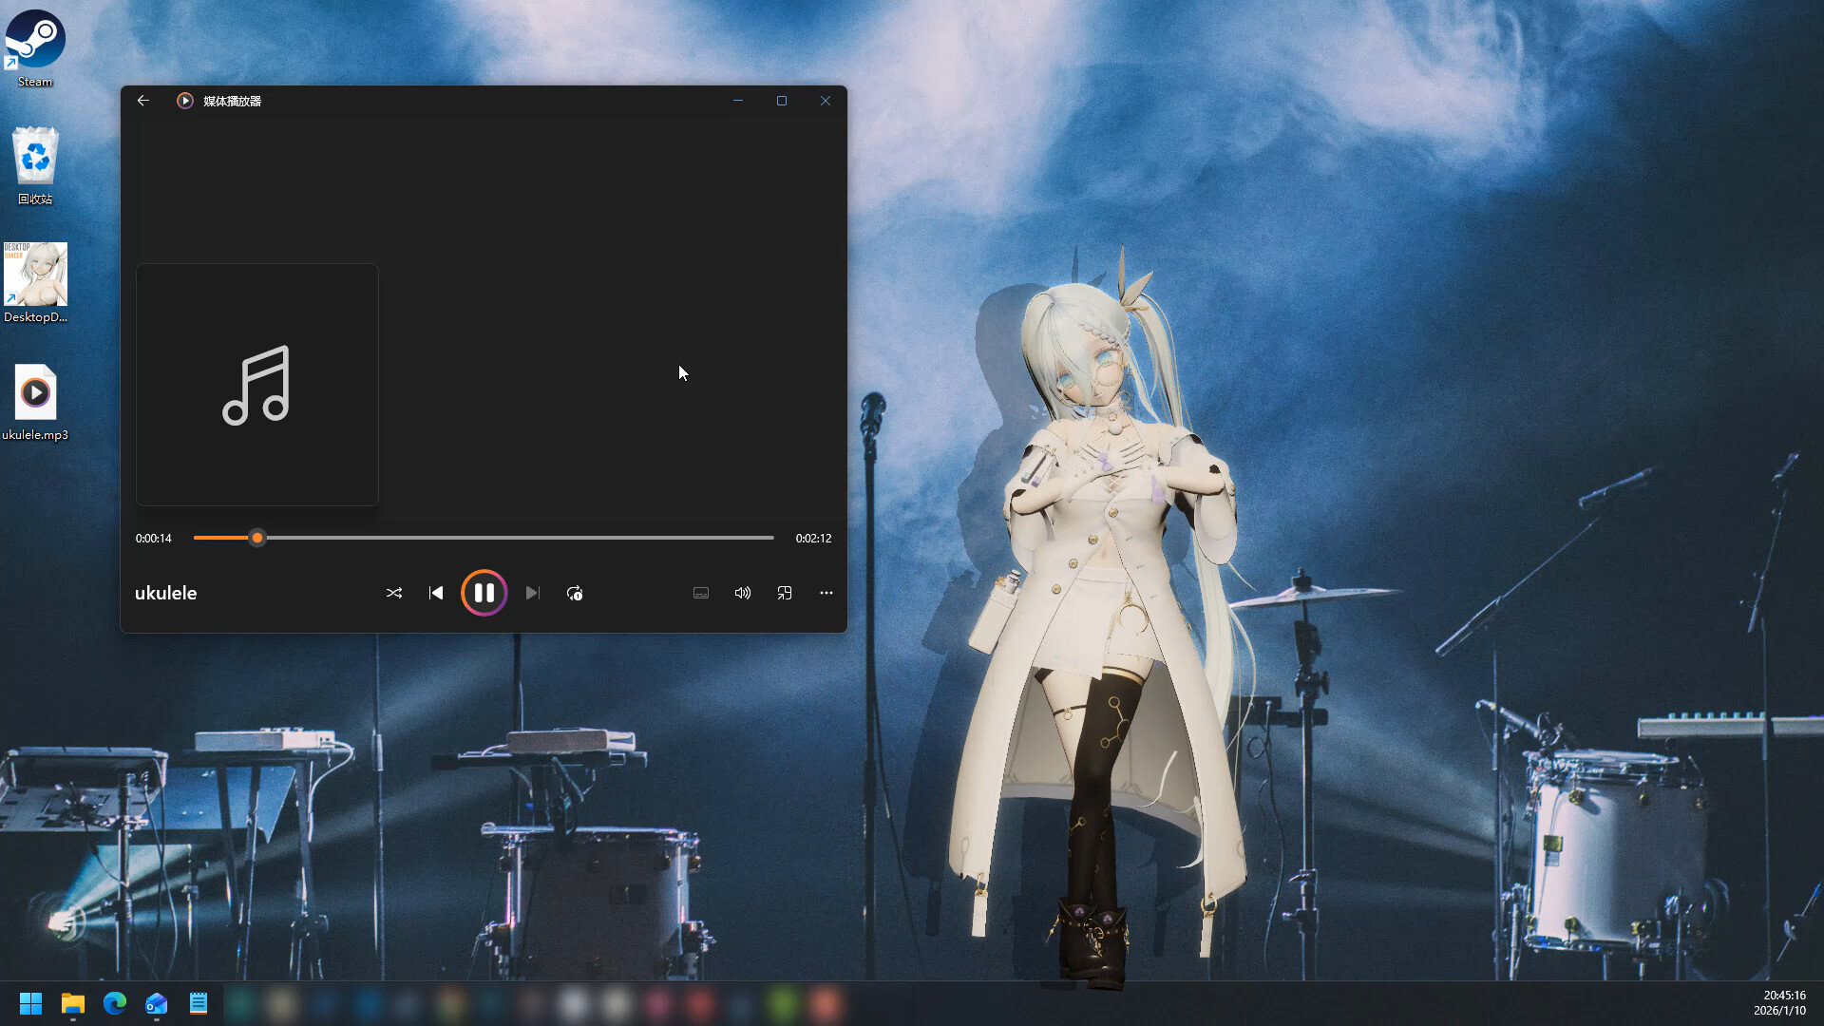
Task: Mute audio via the volume icon
Action: pyautogui.click(x=743, y=592)
